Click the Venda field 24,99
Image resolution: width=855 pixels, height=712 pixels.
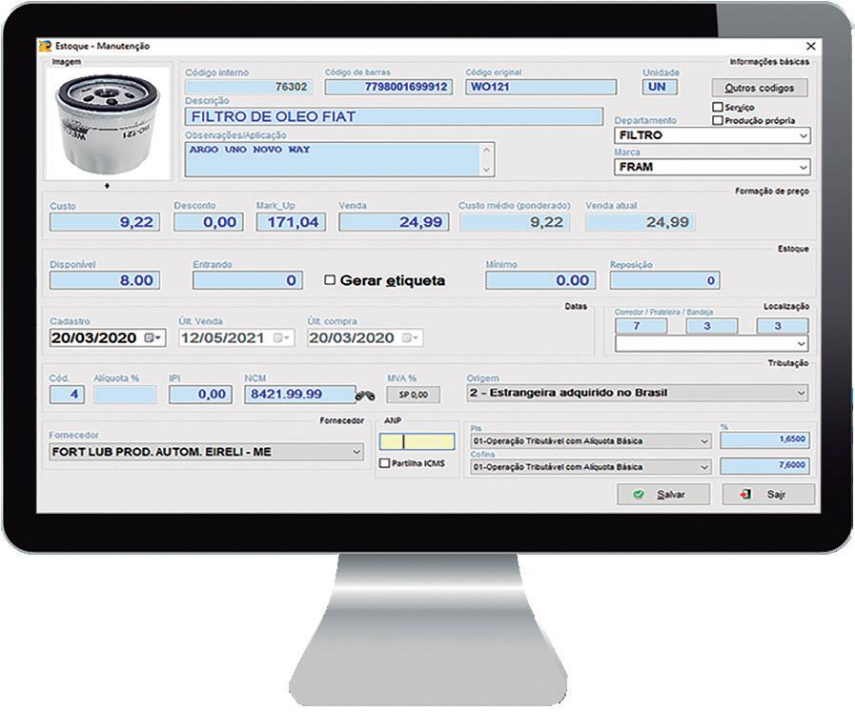[394, 222]
